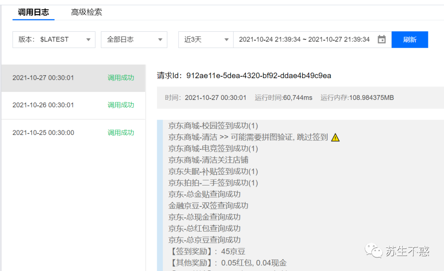444x271 pixels.
Task: Click log line 京东失眠-补贴签到成功(1)
Action: [x=213, y=171]
